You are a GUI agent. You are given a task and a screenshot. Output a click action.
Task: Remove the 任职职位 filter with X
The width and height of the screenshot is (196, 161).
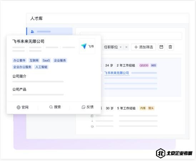click(x=126, y=47)
